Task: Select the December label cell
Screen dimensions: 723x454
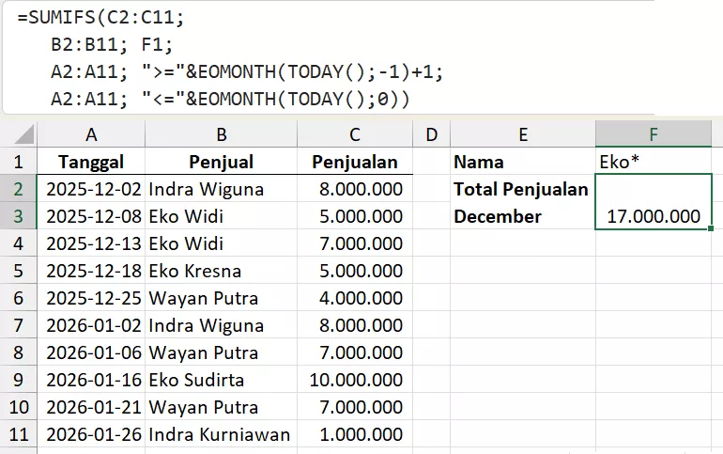Action: point(523,216)
